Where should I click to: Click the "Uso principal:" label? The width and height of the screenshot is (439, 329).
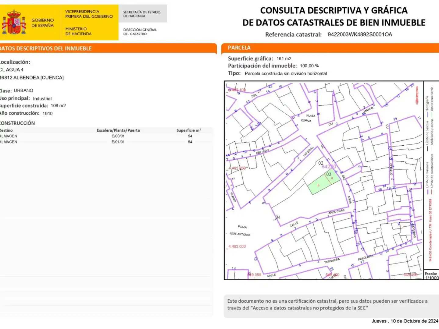tap(15, 98)
